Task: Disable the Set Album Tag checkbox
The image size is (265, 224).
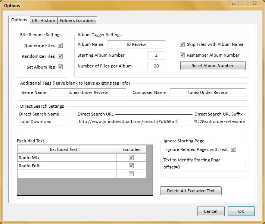Action: 60,67
